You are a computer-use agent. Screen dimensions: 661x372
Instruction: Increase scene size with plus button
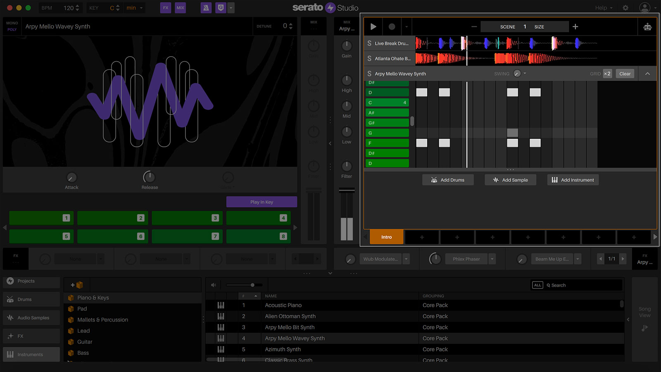pyautogui.click(x=575, y=26)
